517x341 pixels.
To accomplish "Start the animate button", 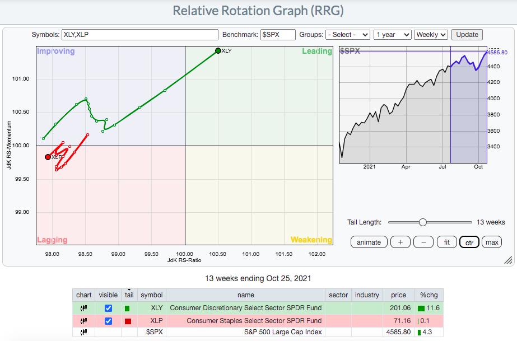I will click(x=369, y=242).
